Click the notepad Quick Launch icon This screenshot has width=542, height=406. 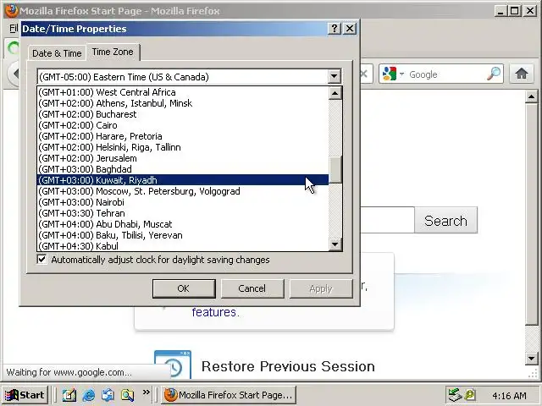coord(69,395)
